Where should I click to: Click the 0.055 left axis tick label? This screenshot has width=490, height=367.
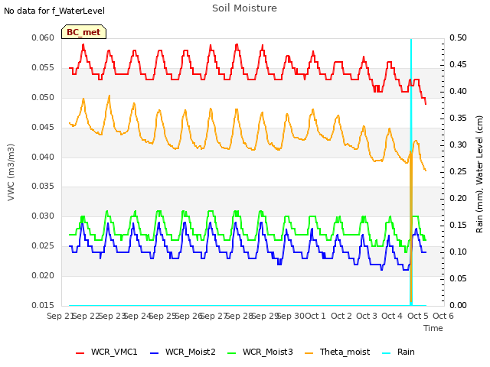[43, 68]
